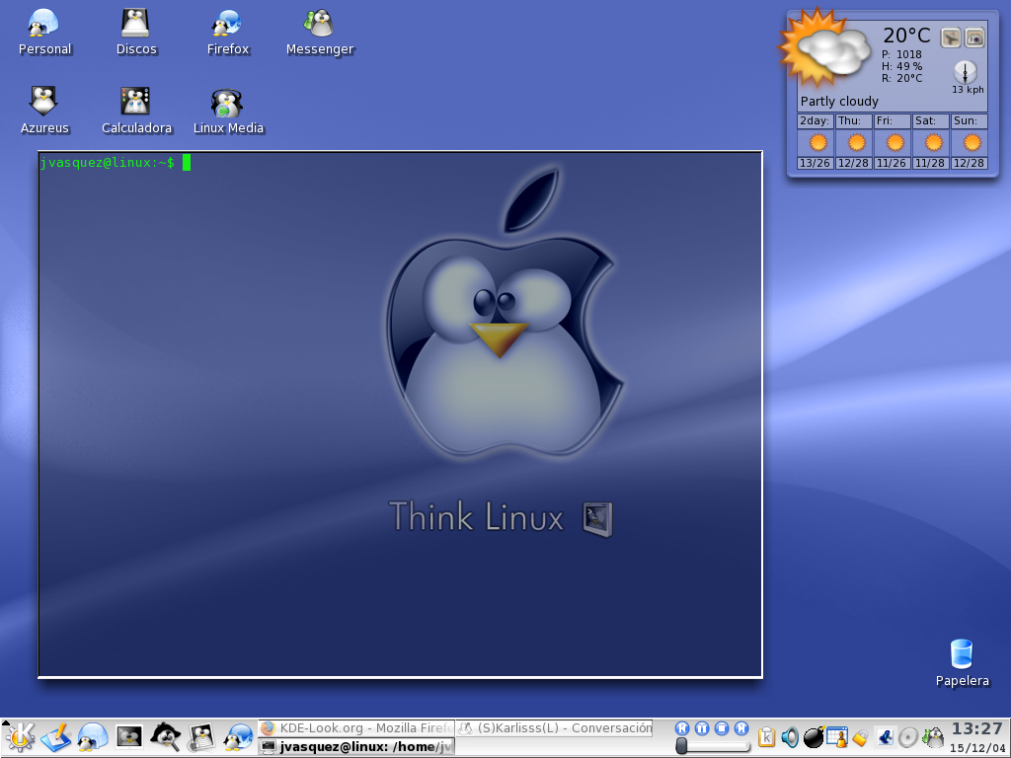
Task: Click the P: 1018 pressure reading
Action: [901, 55]
